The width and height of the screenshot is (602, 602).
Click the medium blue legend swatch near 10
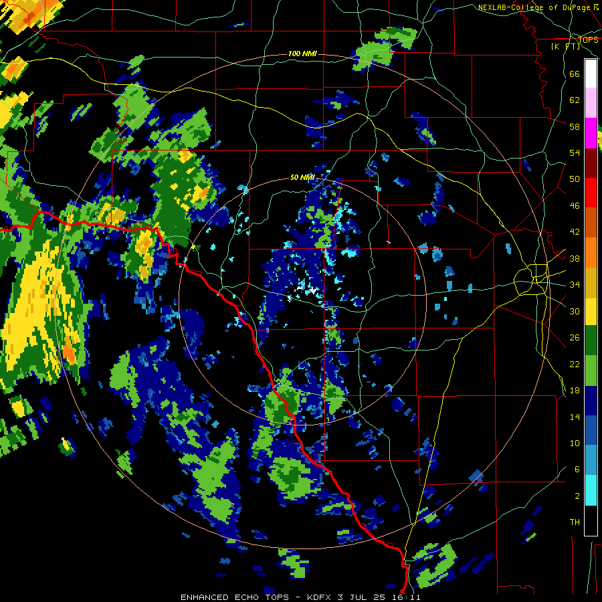pyautogui.click(x=591, y=430)
